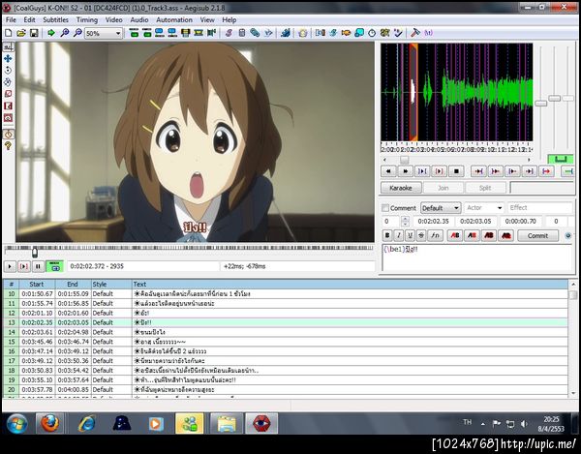
Task: Play video with the play button
Action: tap(10, 266)
